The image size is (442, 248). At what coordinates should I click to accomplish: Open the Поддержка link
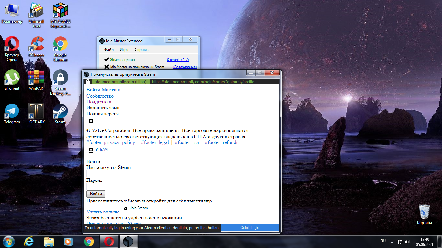coord(99,102)
